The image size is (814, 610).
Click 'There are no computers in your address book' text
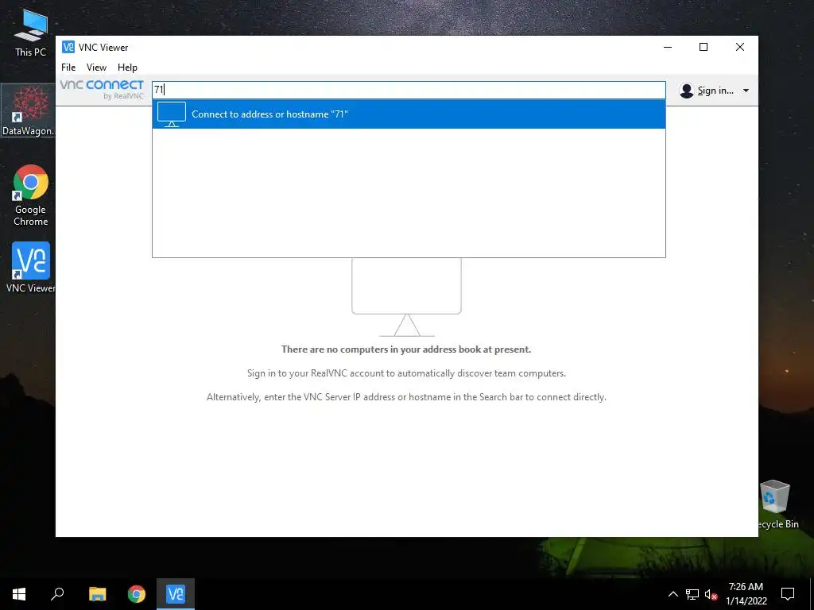tap(406, 349)
